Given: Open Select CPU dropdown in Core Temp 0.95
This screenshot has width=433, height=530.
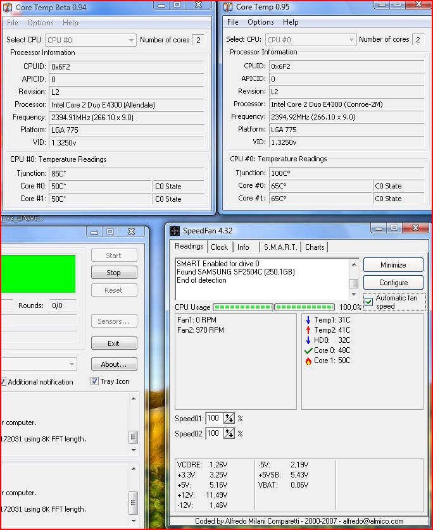Looking at the screenshot, I should pyautogui.click(x=311, y=40).
